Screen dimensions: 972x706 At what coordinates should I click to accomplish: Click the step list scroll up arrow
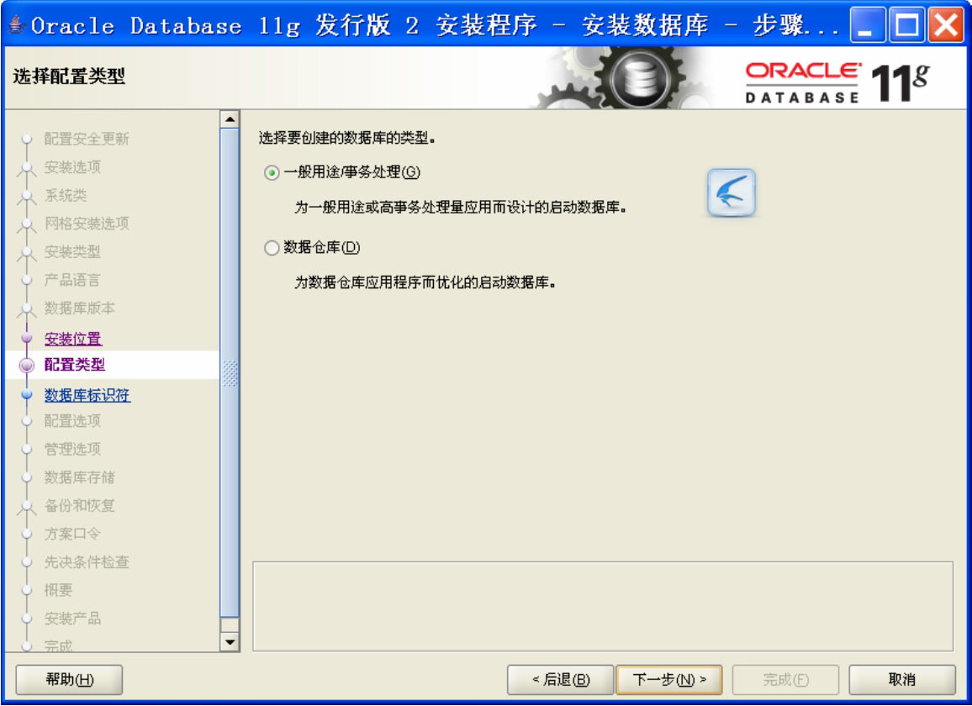[x=230, y=119]
